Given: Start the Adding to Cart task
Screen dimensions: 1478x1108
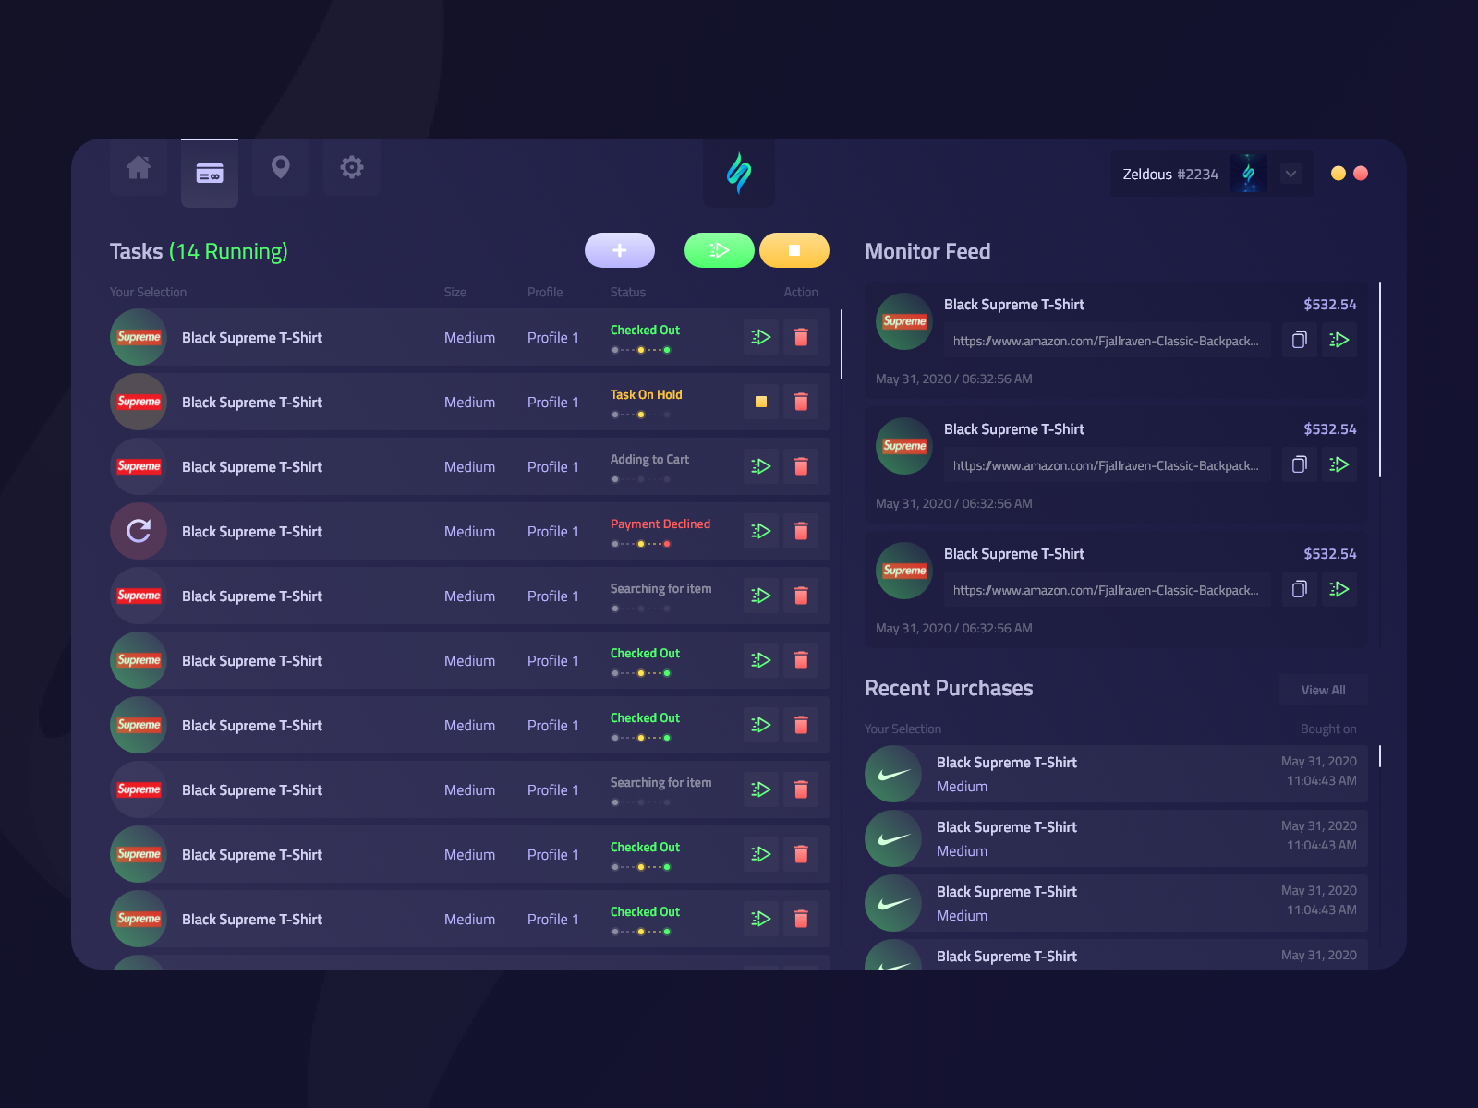Looking at the screenshot, I should 761,466.
